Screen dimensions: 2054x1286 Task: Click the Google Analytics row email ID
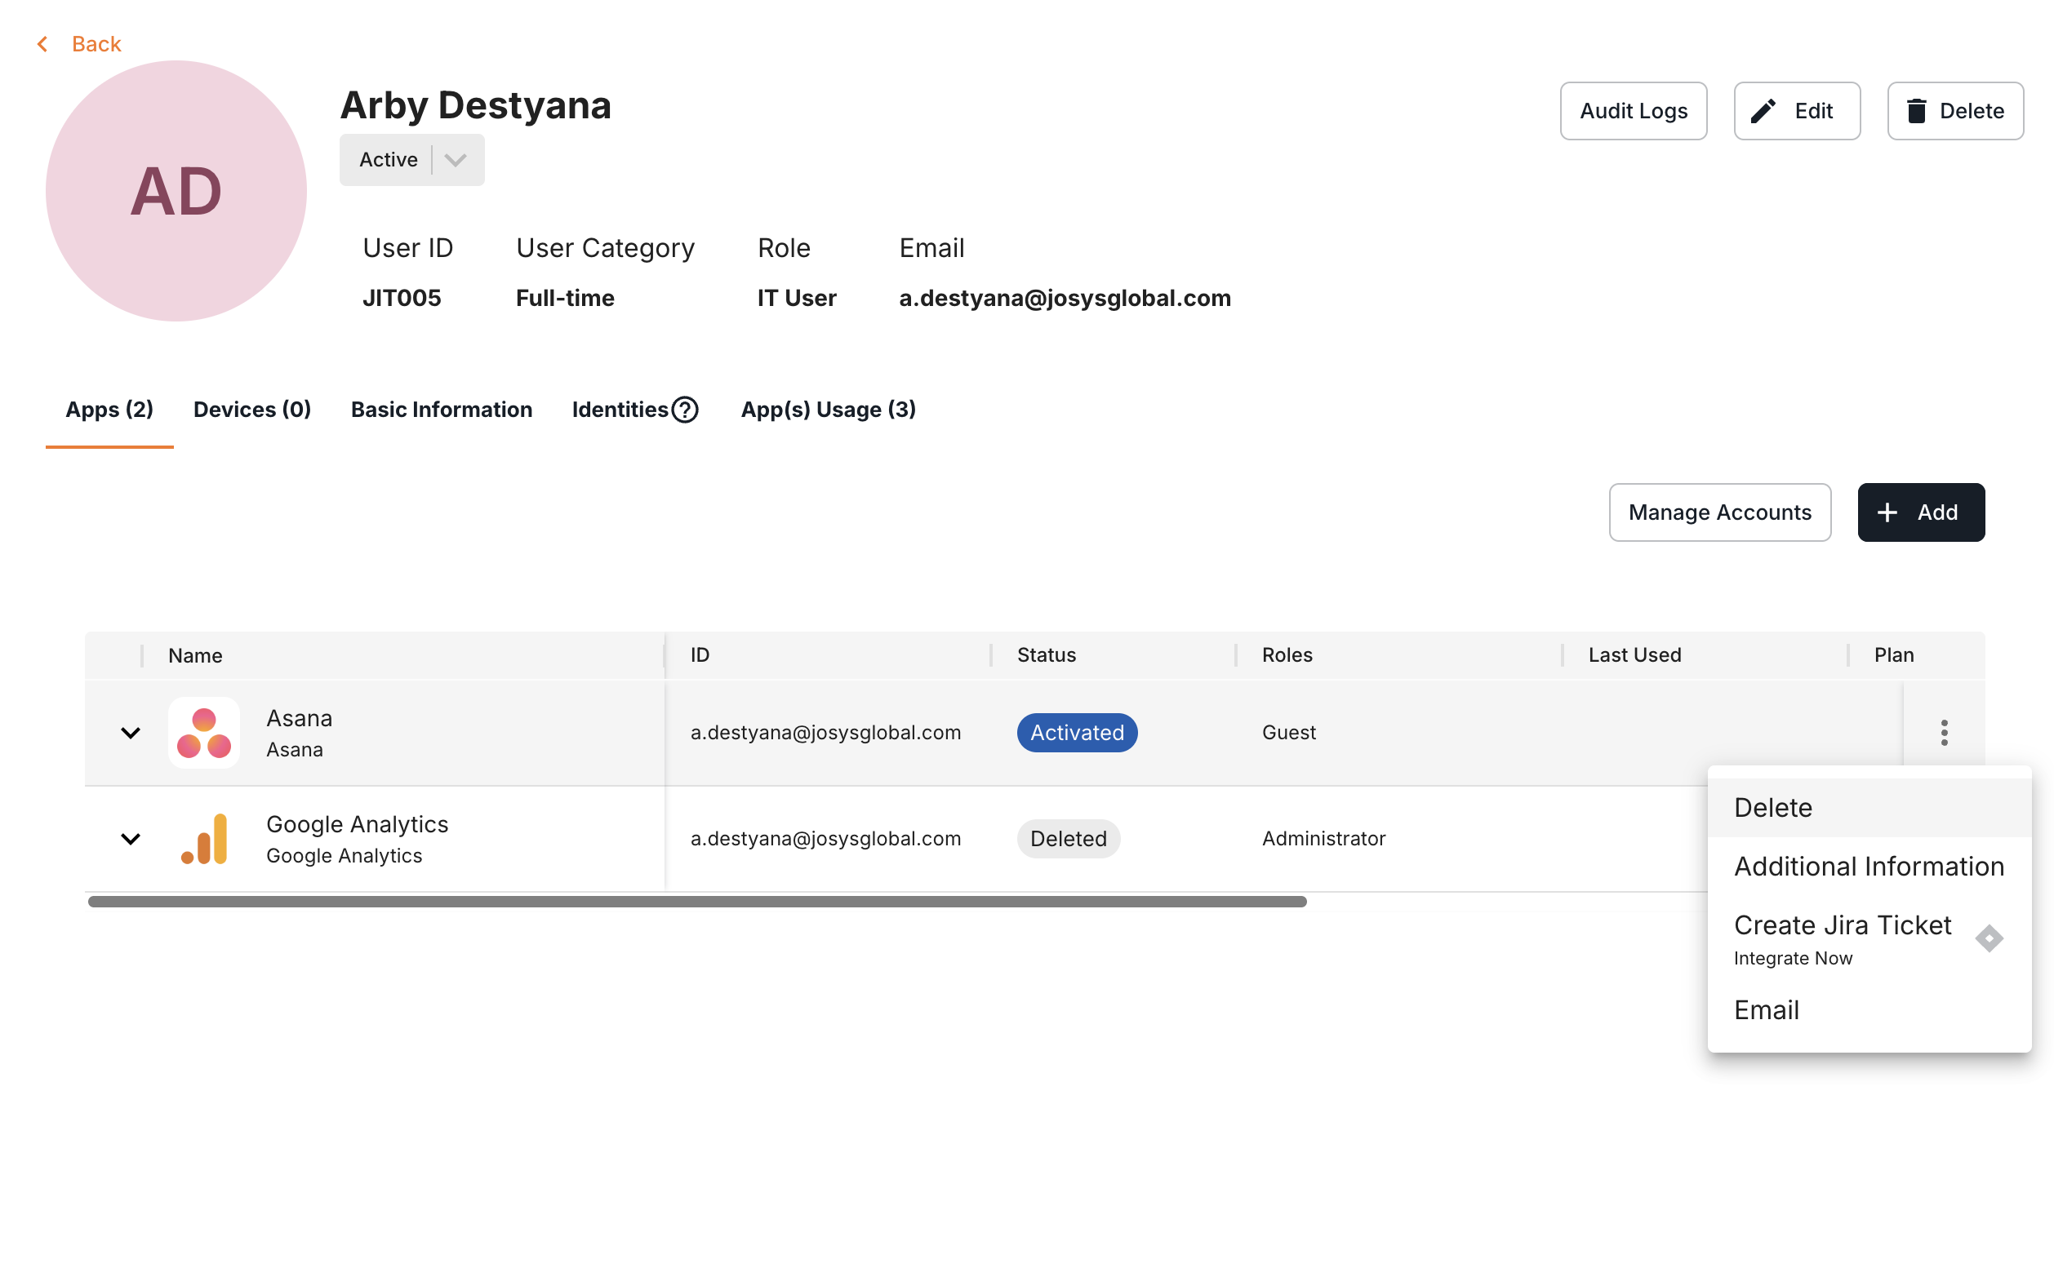tap(825, 839)
